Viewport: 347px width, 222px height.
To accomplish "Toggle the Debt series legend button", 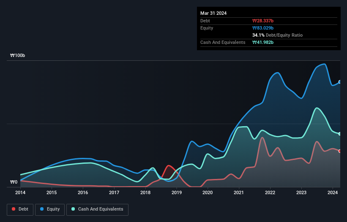I will [20, 209].
